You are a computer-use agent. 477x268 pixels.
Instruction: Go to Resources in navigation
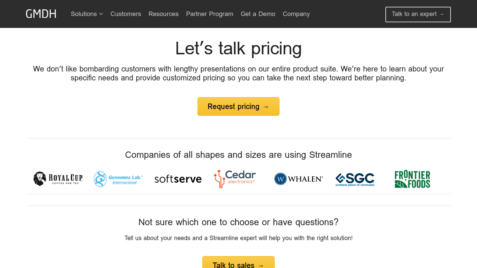[164, 14]
